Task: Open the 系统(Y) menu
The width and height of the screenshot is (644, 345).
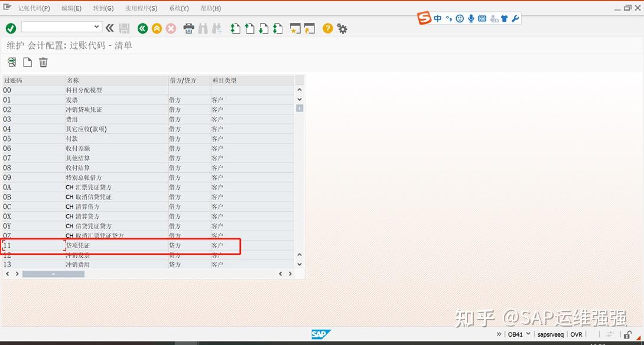Action: coord(178,8)
